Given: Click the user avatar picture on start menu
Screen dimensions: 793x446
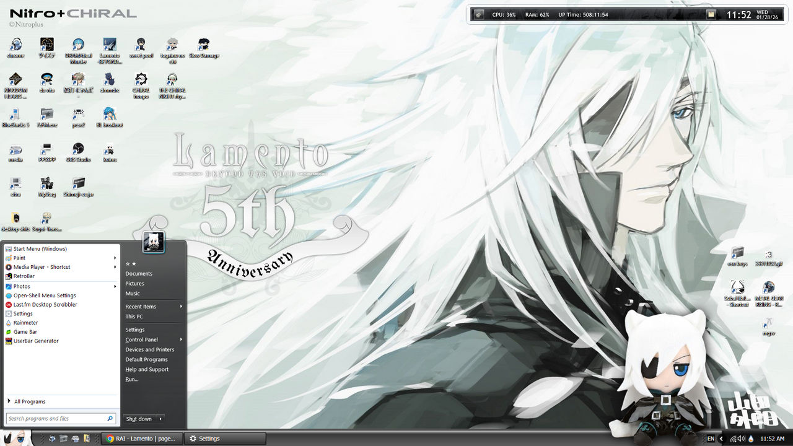Looking at the screenshot, I should pyautogui.click(x=153, y=242).
